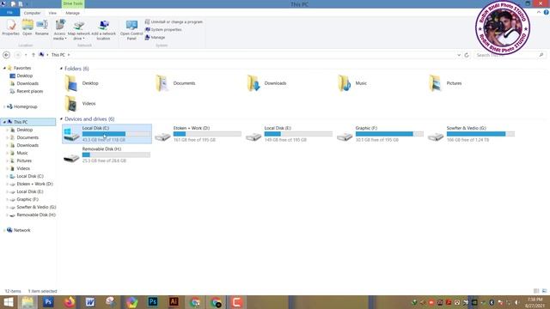Select Local Disk (E:) drive
This screenshot has width=550, height=309.
pyautogui.click(x=289, y=134)
